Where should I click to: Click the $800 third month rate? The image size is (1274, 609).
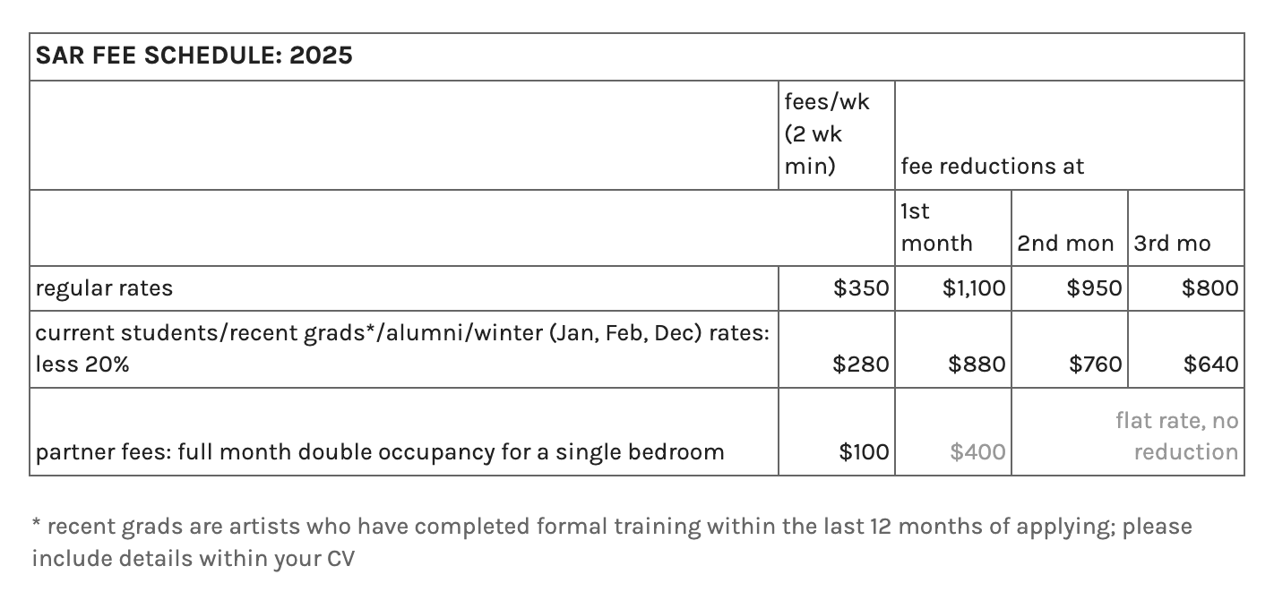pyautogui.click(x=1210, y=288)
